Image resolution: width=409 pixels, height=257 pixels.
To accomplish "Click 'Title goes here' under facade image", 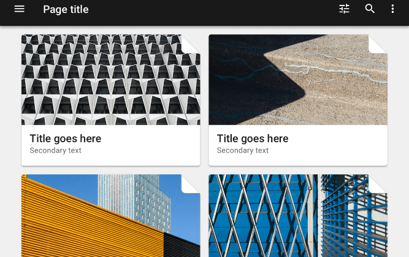I will click(x=66, y=139).
